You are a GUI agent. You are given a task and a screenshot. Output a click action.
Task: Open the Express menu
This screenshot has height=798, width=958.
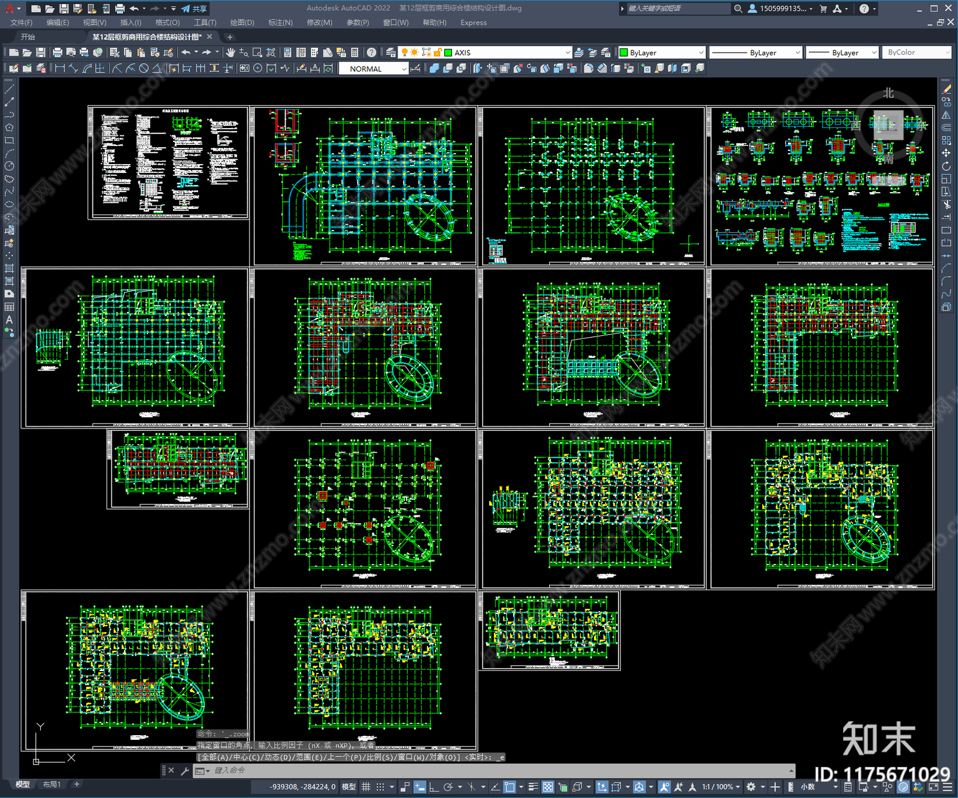point(474,23)
